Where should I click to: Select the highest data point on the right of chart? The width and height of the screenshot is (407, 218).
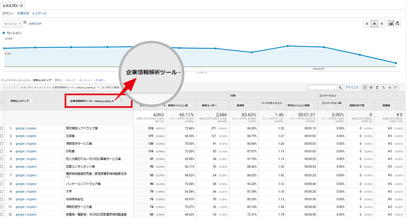point(288,46)
